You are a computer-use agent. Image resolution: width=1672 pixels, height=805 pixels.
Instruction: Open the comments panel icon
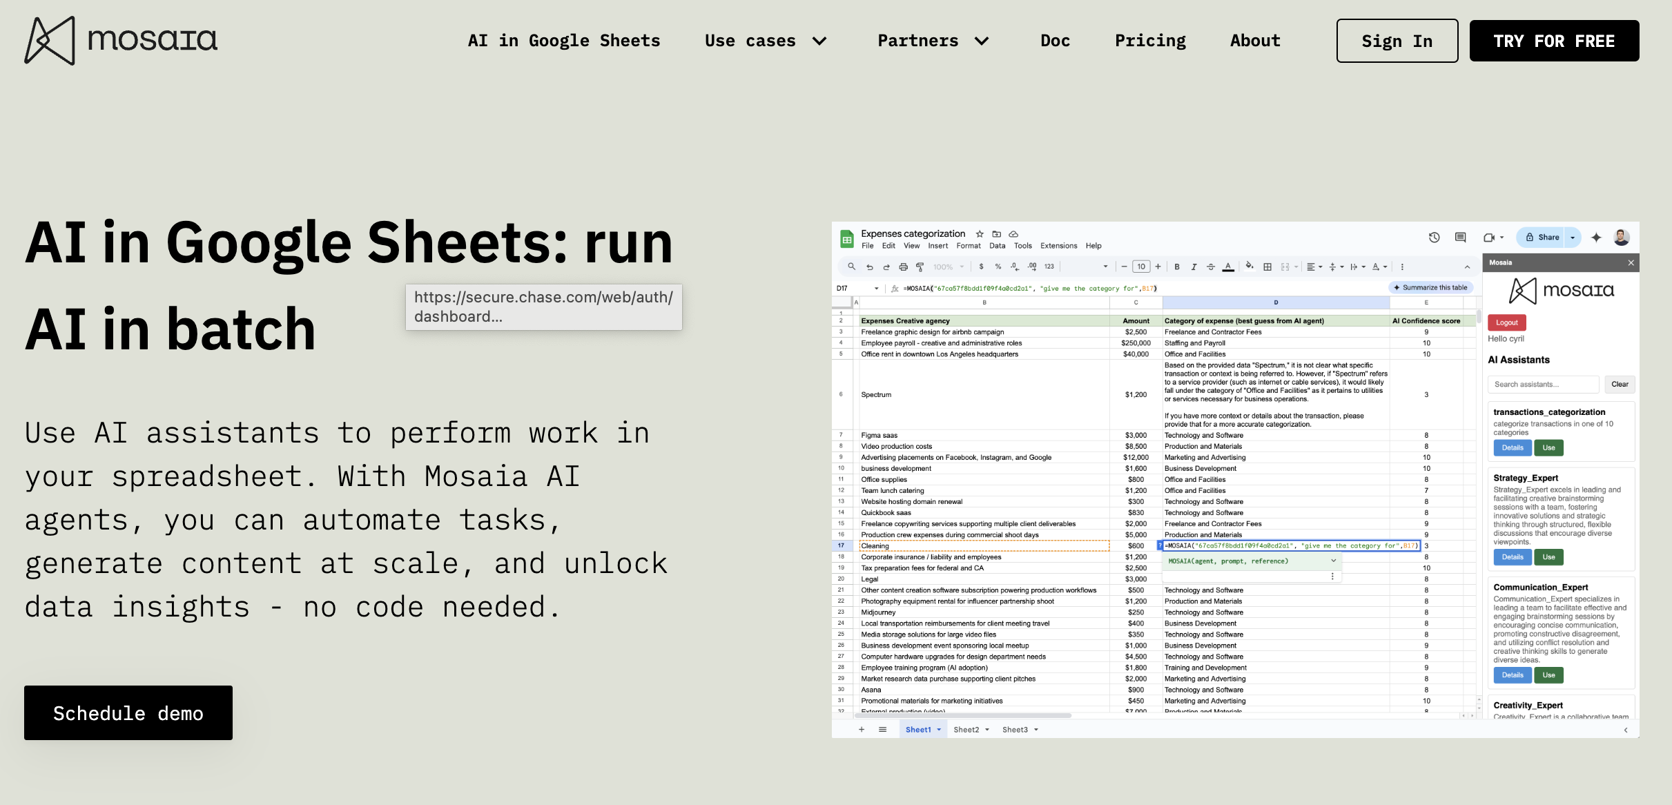(1459, 238)
